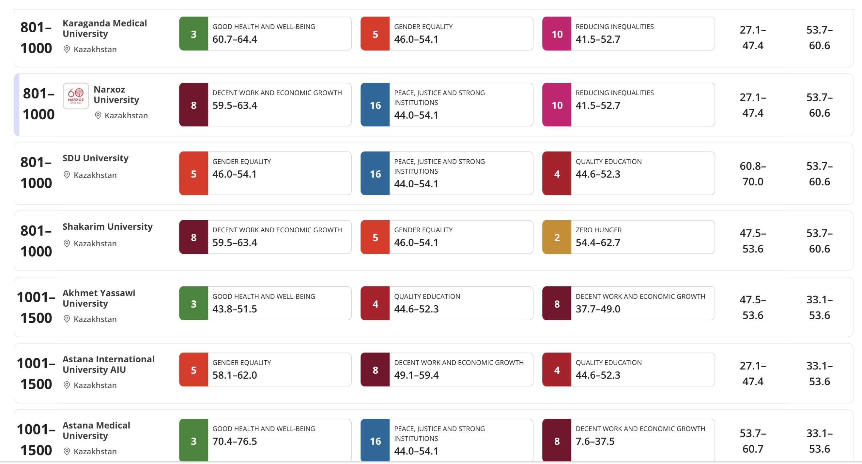
Task: Click red SDG 5 badge in Shakarim row
Action: pyautogui.click(x=375, y=237)
